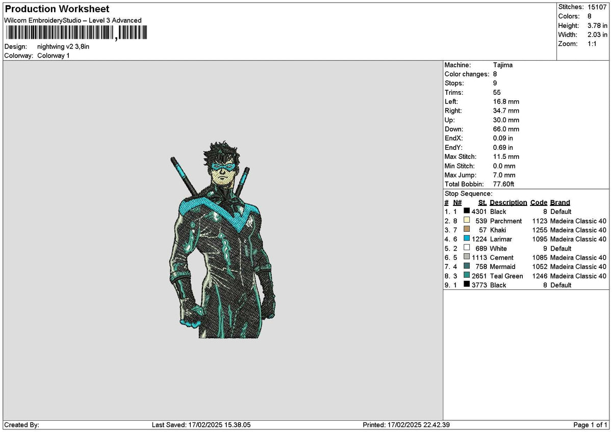612x432 pixels.
Task: Click the EndX value '0.09 in'
Action: coord(503,138)
